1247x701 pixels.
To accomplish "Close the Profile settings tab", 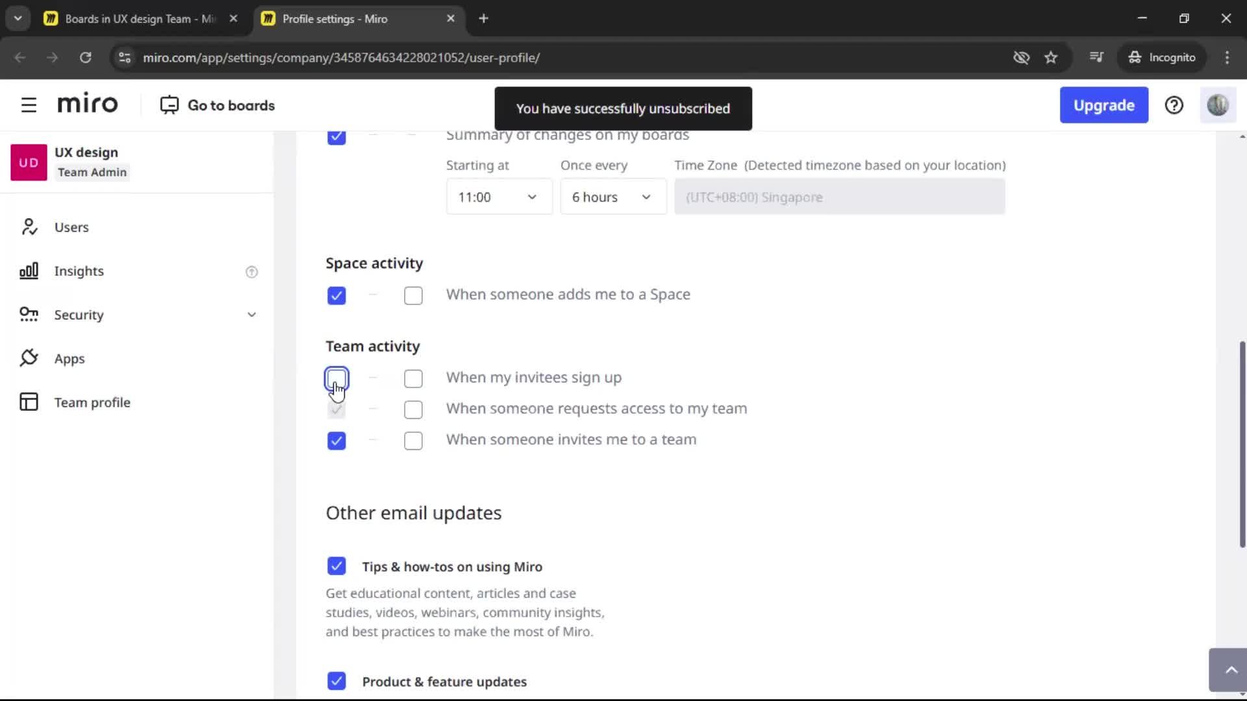I will click(x=451, y=19).
